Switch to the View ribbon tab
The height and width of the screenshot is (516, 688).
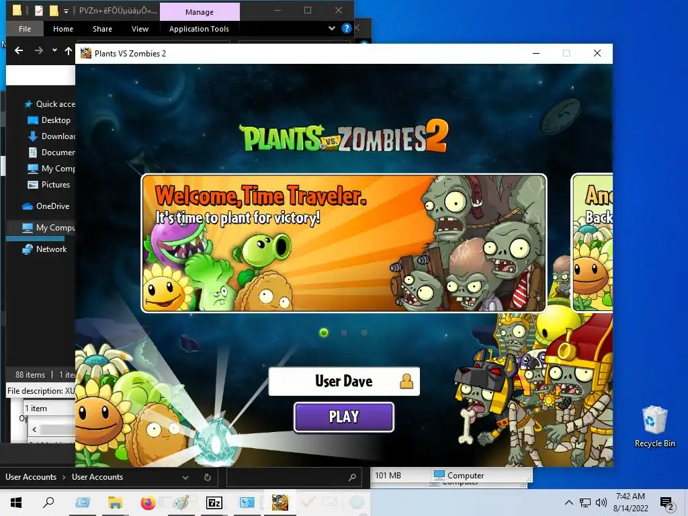point(140,29)
